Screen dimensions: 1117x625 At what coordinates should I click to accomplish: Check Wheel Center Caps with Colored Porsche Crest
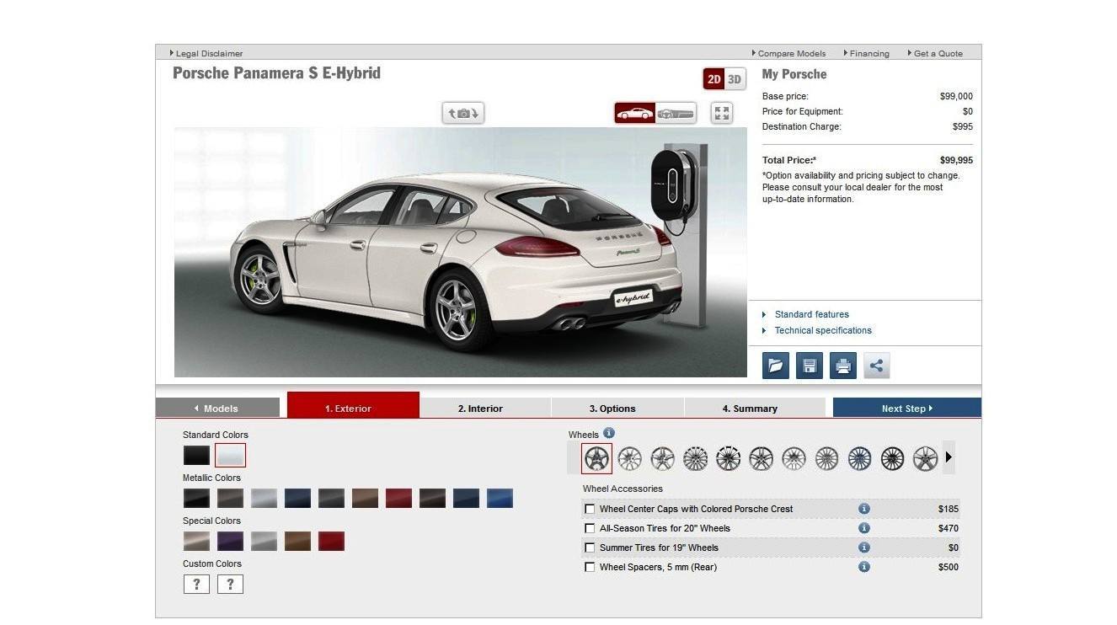[x=590, y=509]
